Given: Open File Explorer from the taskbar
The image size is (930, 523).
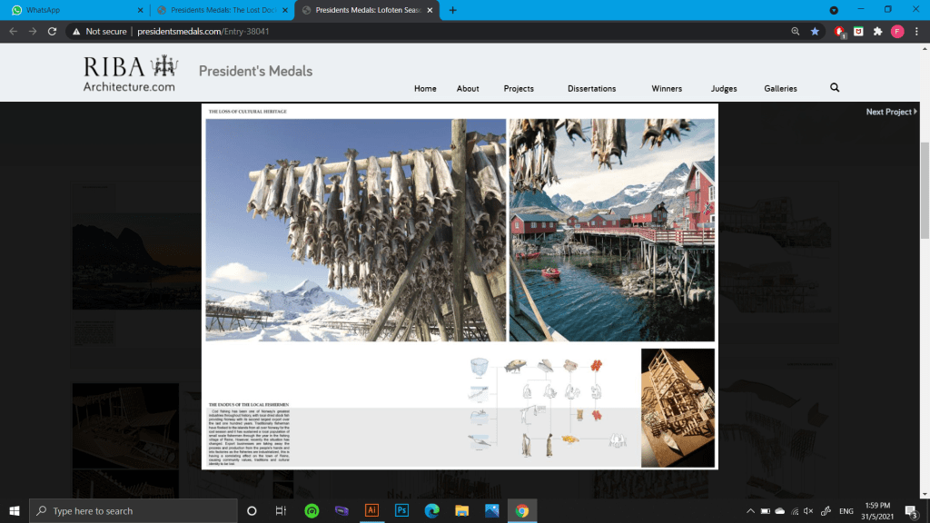Looking at the screenshot, I should point(461,510).
